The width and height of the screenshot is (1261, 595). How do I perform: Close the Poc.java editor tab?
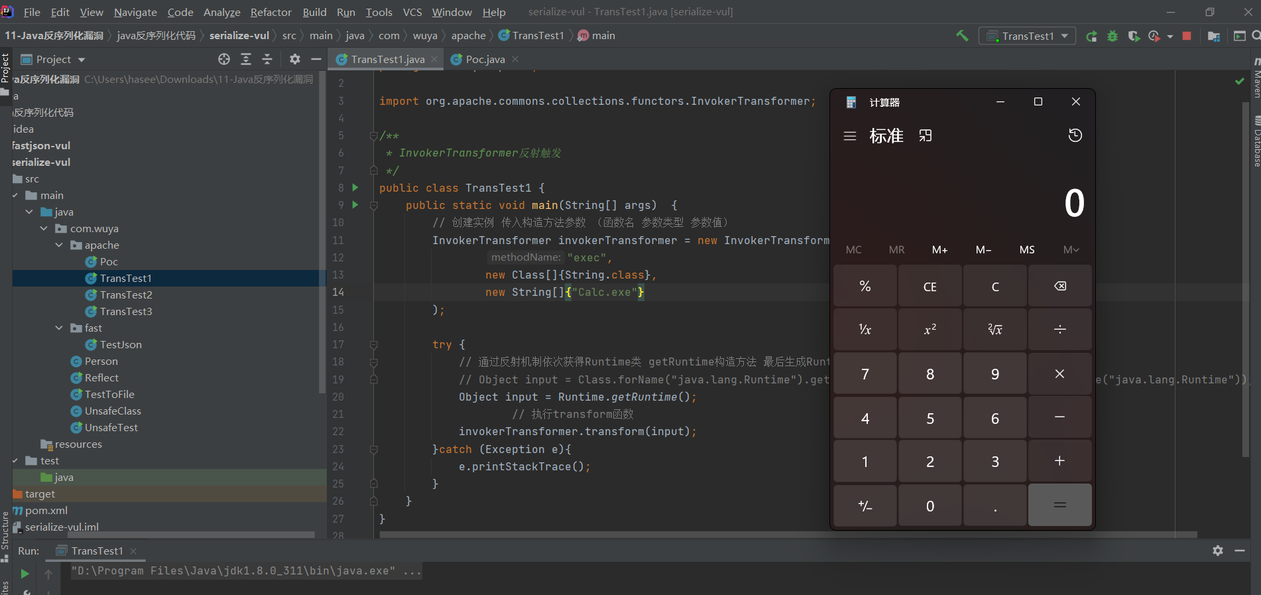516,59
